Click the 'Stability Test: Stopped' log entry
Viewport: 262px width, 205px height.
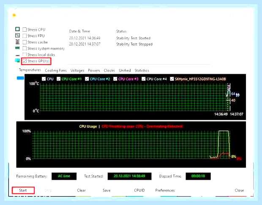[x=134, y=44]
